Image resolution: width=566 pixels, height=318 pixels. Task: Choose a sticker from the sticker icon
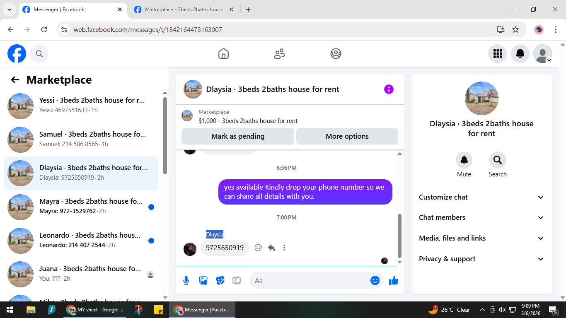point(220,281)
